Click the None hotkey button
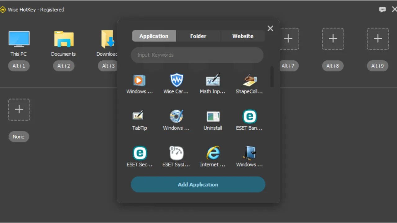This screenshot has height=223, width=397. click(19, 137)
